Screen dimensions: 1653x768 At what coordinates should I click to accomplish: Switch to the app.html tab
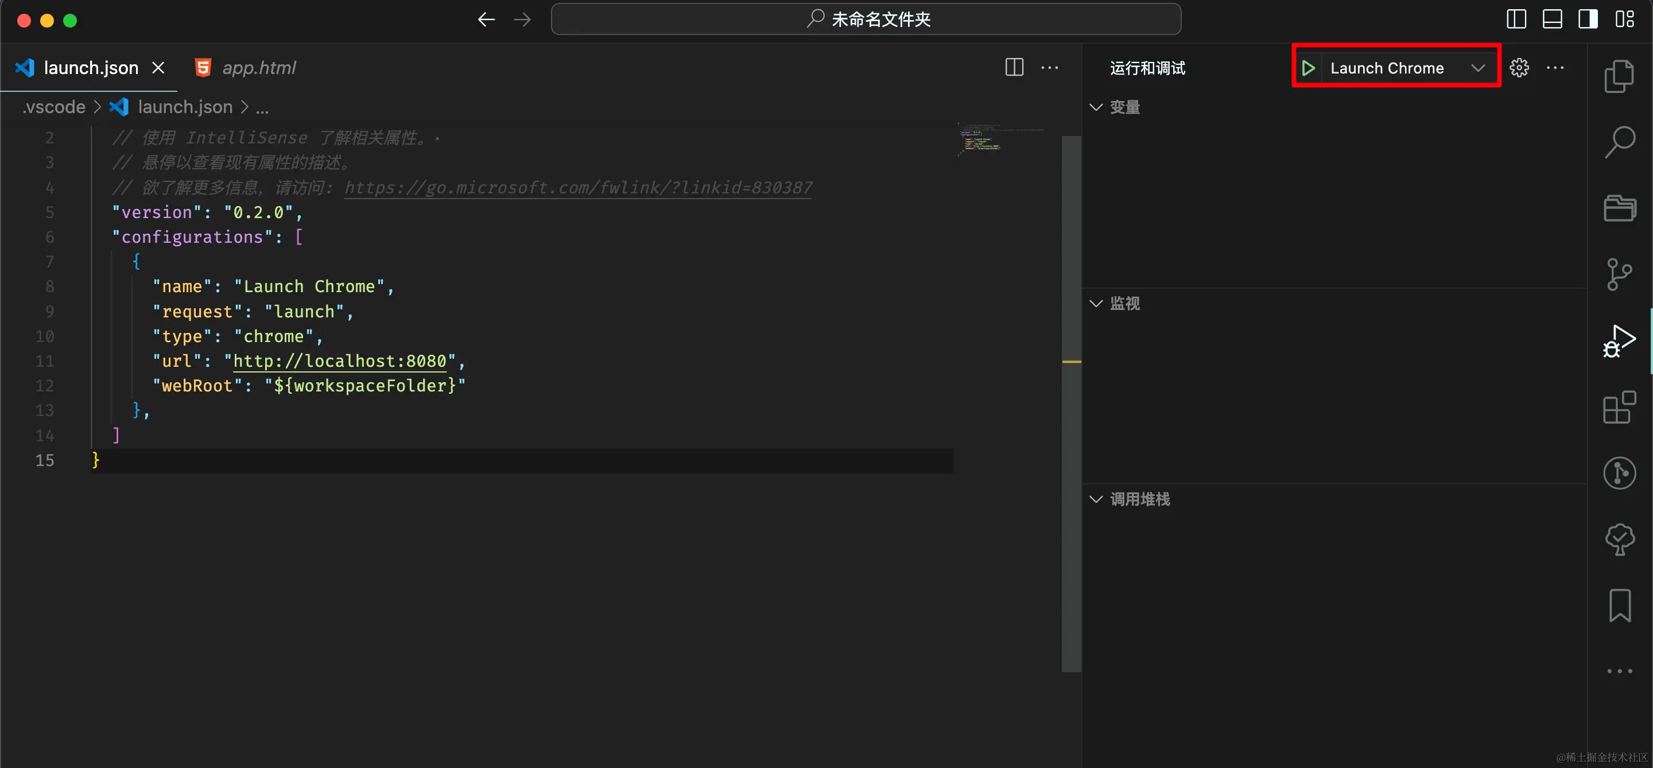[258, 68]
